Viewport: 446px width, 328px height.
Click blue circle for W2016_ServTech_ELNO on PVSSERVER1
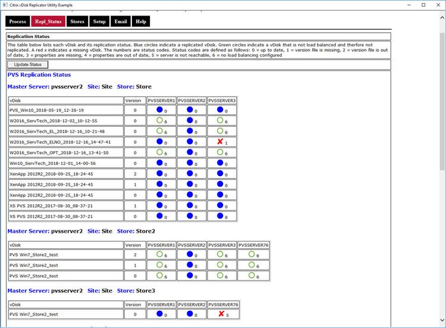159,142
